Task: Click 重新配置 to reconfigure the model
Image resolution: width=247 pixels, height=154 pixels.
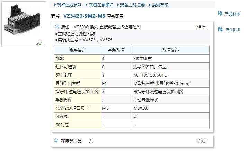Action: pyautogui.click(x=115, y=16)
